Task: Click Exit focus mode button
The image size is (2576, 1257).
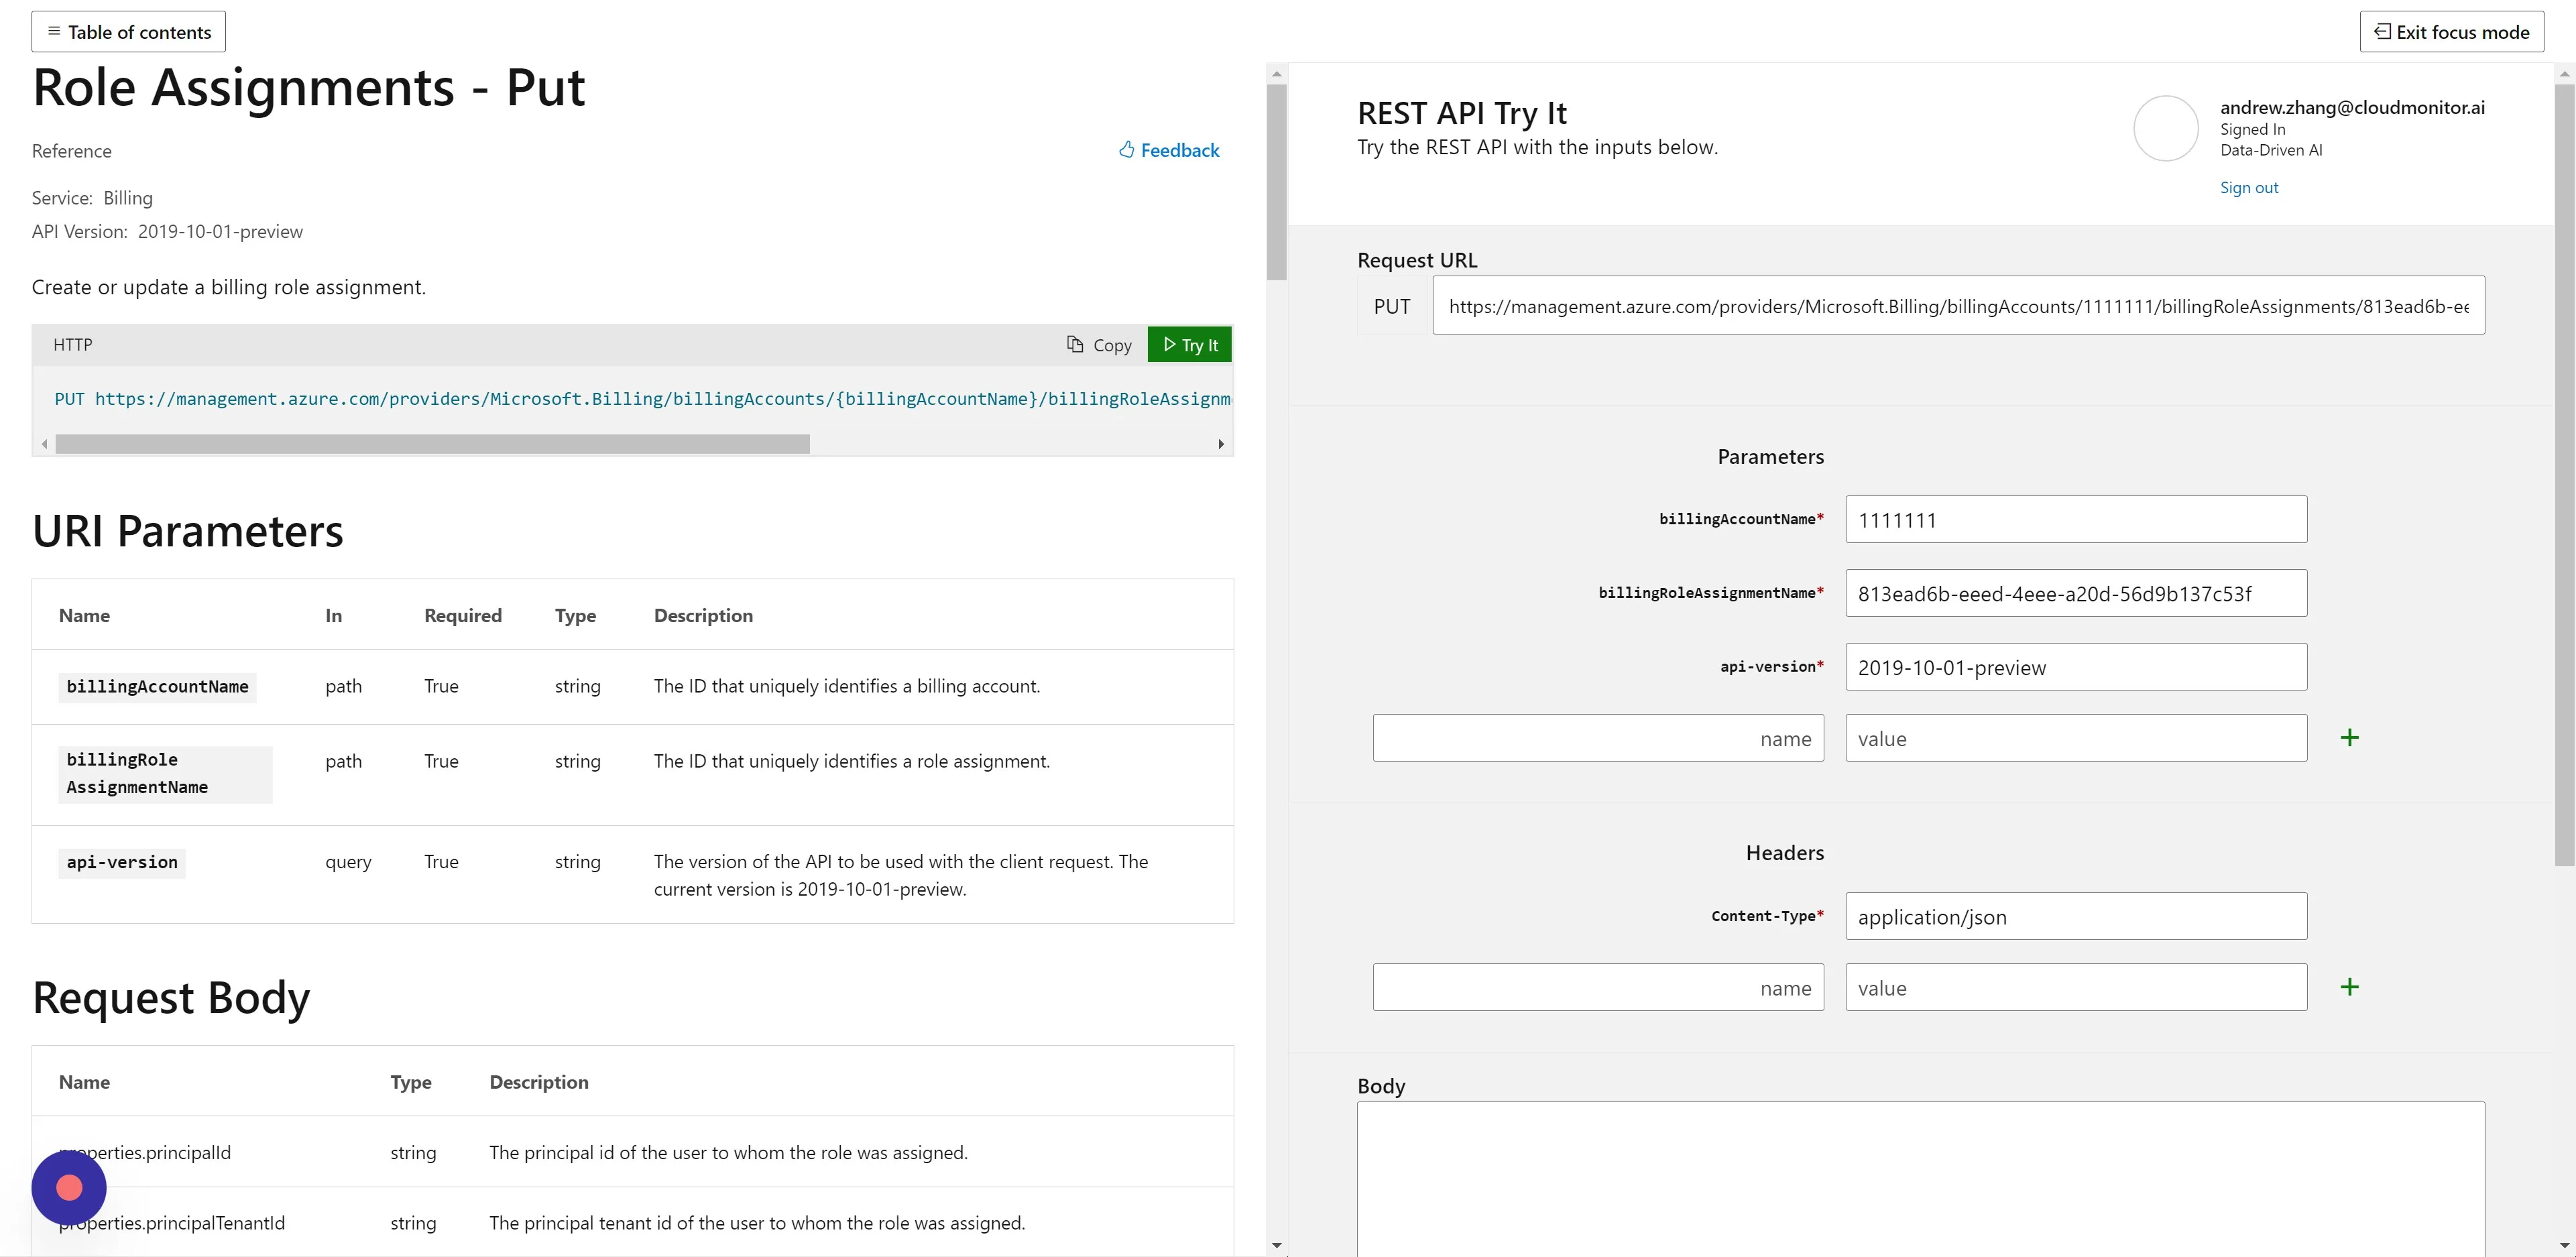Action: pyautogui.click(x=2451, y=32)
